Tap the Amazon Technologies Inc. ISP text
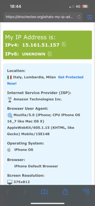The width and height of the screenshot is (95, 206). 38,99
